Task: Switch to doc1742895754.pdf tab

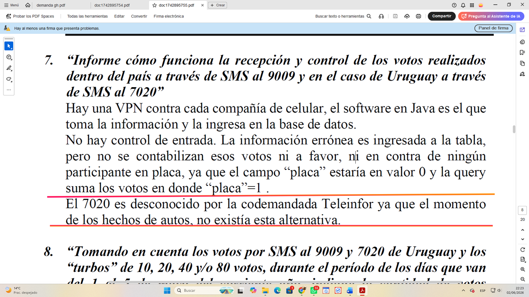Action: pyautogui.click(x=112, y=5)
